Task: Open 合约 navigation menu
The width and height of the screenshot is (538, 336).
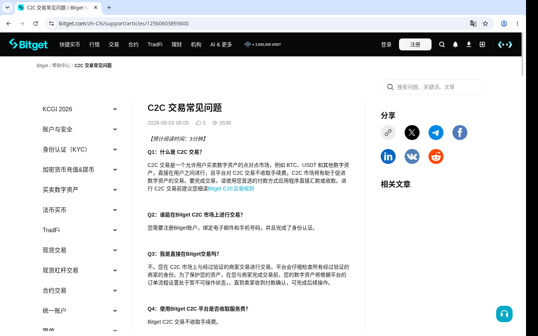Action: [x=133, y=44]
